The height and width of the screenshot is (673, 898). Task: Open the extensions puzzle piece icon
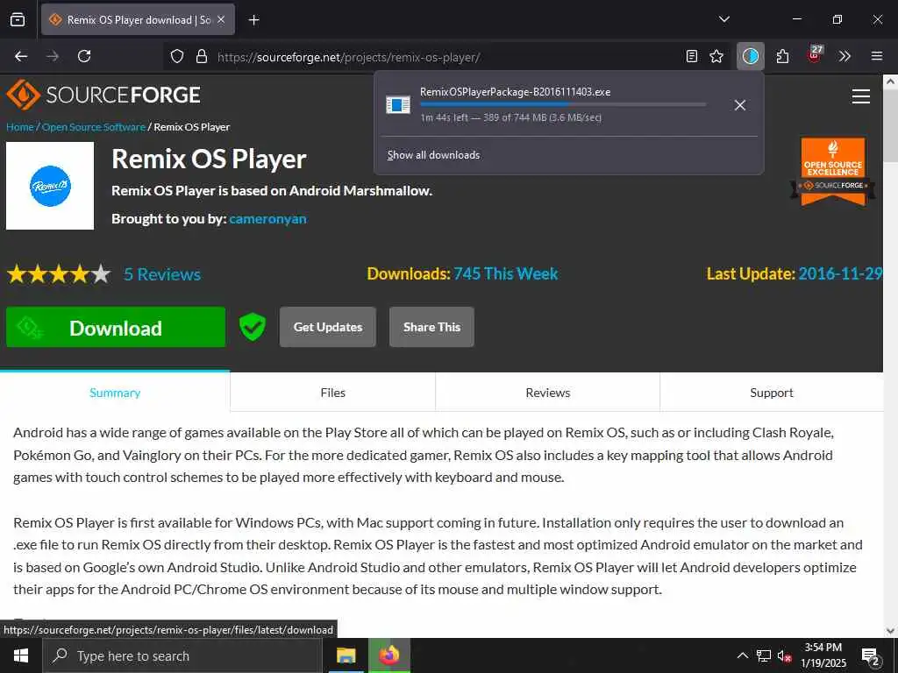(782, 56)
